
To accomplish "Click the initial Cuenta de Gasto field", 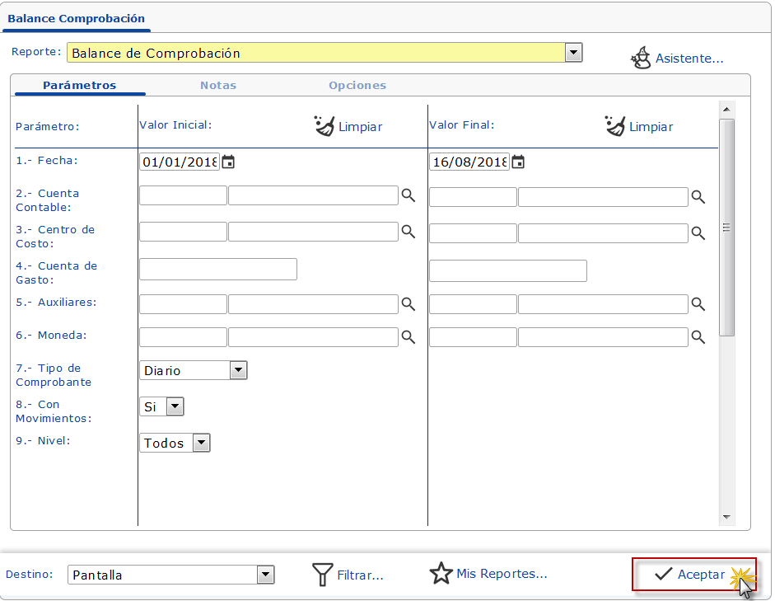I will point(217,270).
